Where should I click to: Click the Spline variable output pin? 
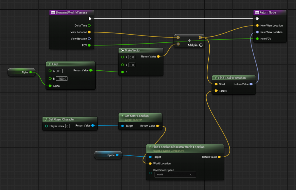(x=117, y=155)
